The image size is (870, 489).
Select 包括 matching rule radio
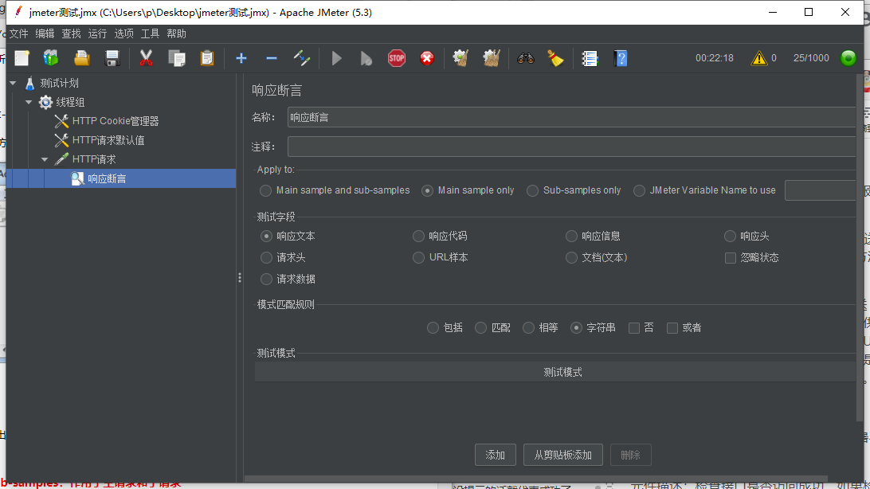click(x=433, y=328)
